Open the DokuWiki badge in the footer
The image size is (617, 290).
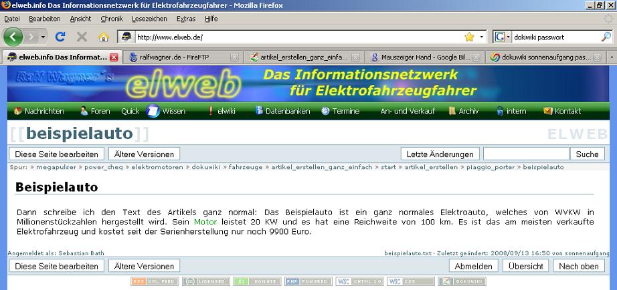(x=462, y=281)
